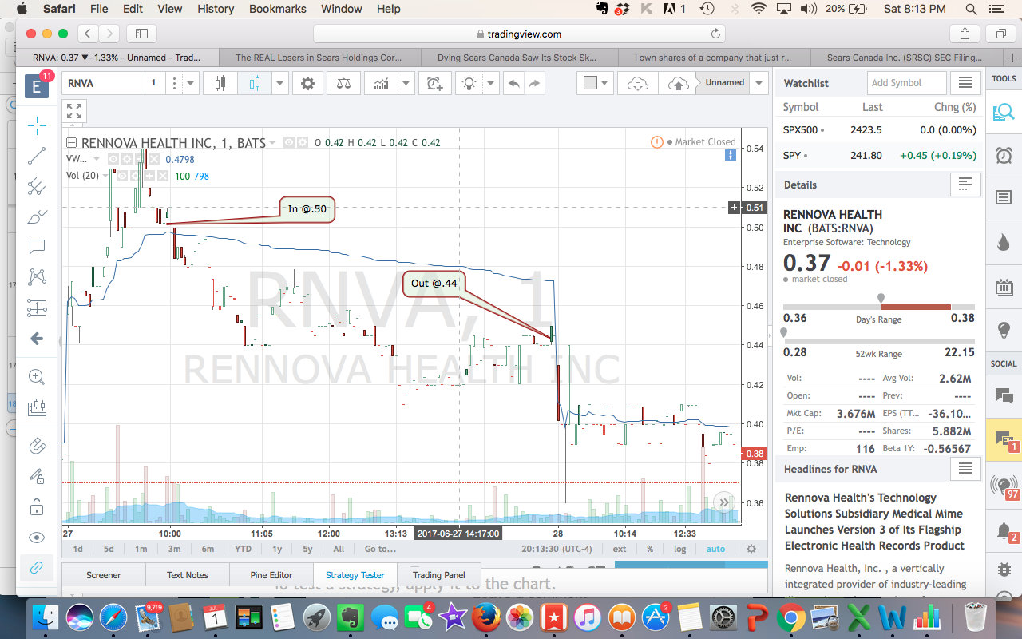This screenshot has width=1022, height=639.
Task: Click the Go to... date button
Action: coord(380,549)
